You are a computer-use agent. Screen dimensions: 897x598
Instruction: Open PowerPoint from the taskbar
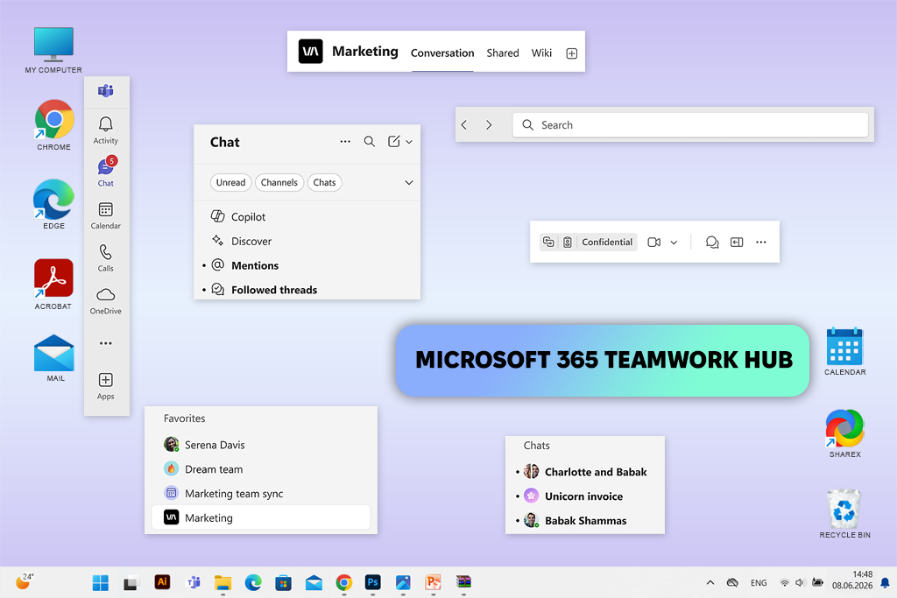[x=433, y=582]
